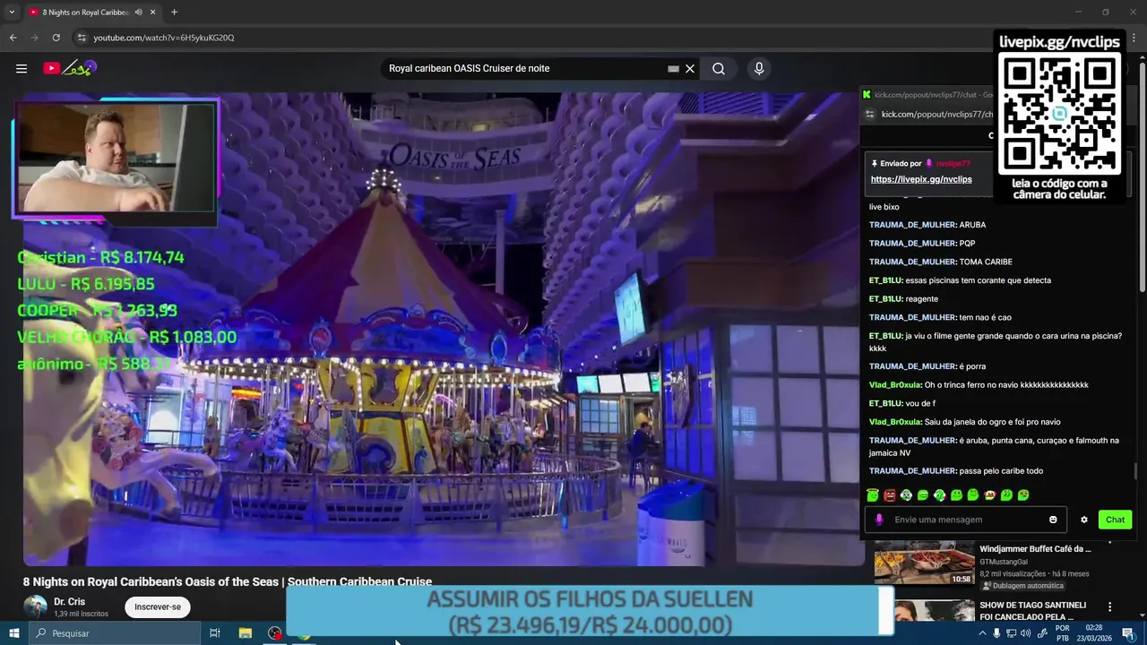Screen dimensions: 1147x645
Task: Open the clock showing 02:28
Action: pos(1094,633)
